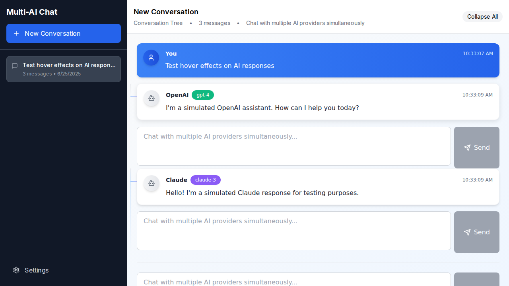The image size is (509, 286).
Task: Click the Multi-AI Chat title
Action: [32, 12]
